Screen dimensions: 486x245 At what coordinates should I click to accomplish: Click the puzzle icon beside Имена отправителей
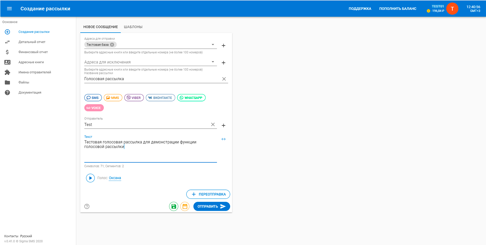click(7, 72)
